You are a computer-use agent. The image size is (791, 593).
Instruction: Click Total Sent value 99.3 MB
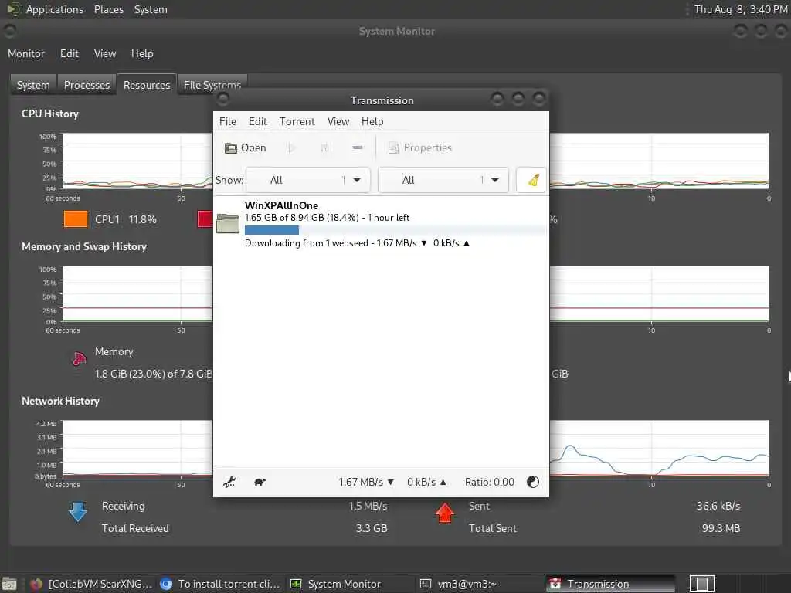721,528
